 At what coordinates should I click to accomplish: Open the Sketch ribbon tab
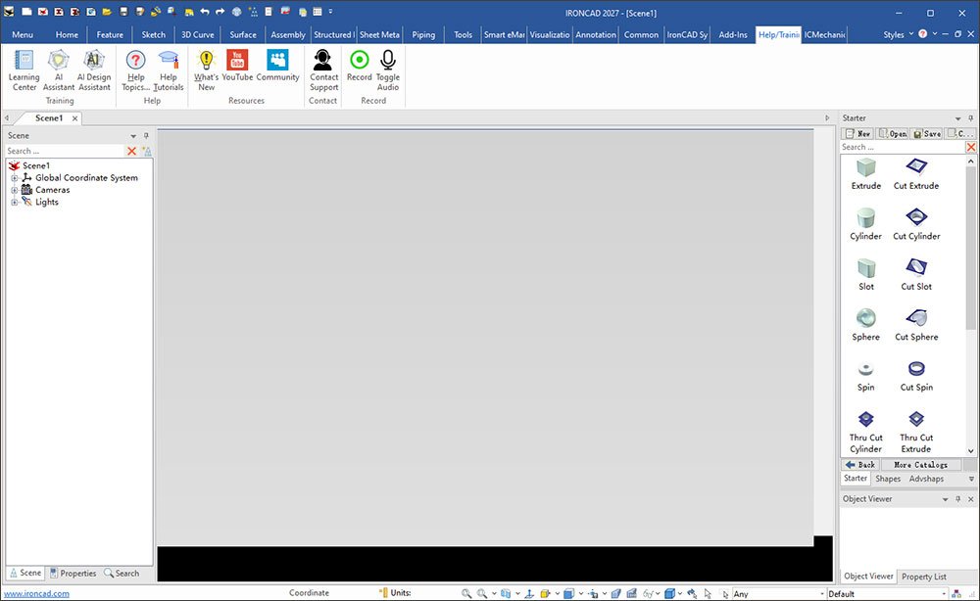(154, 34)
